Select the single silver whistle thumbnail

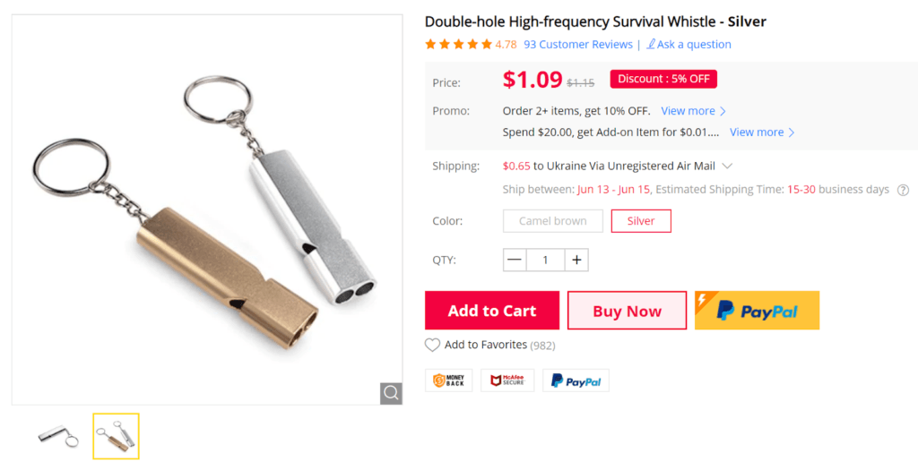click(x=58, y=436)
